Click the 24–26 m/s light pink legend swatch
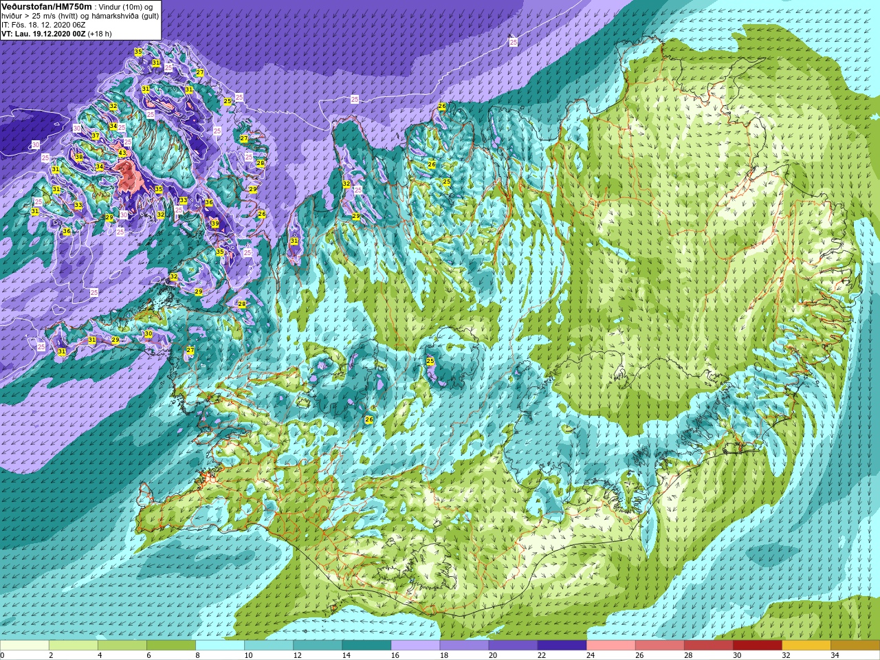Screen dimensions: 880x660 coord(610,646)
